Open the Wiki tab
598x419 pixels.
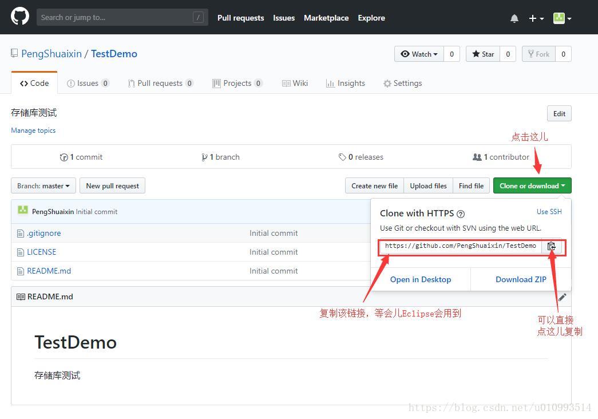tap(295, 83)
